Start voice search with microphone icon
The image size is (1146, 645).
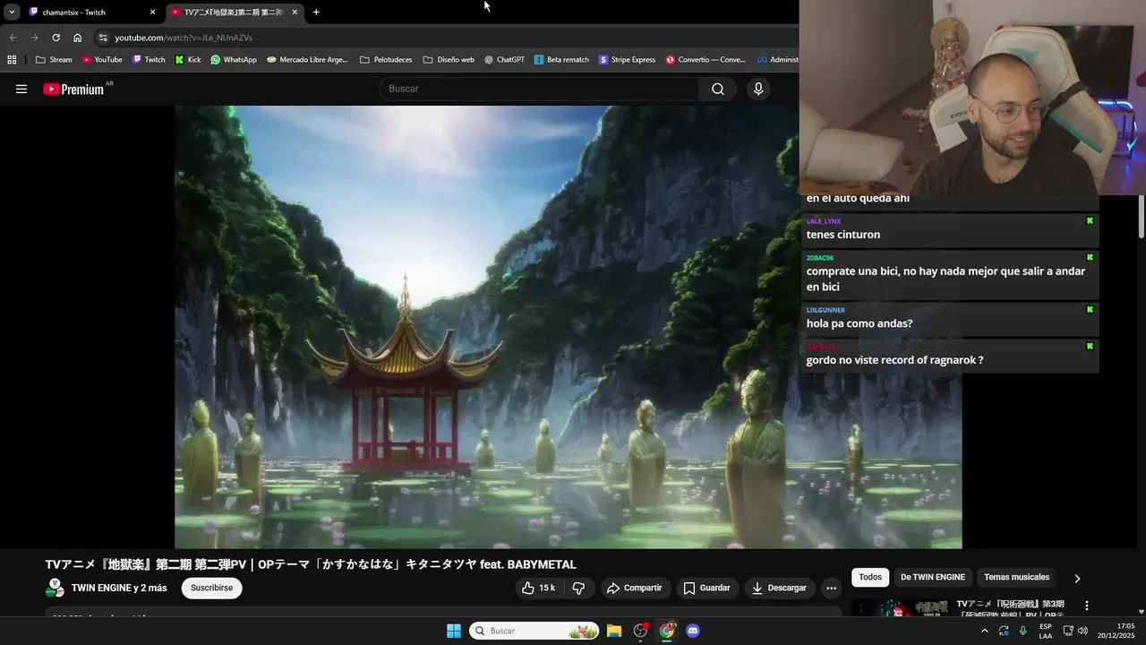758,89
